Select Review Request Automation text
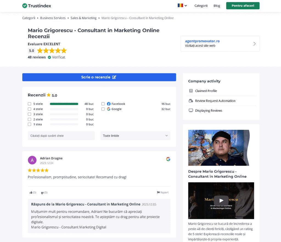This screenshot has width=281, height=242. point(215,101)
